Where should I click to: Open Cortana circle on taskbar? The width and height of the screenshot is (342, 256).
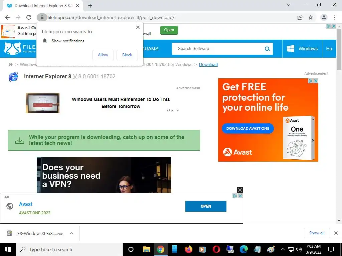click(131, 249)
